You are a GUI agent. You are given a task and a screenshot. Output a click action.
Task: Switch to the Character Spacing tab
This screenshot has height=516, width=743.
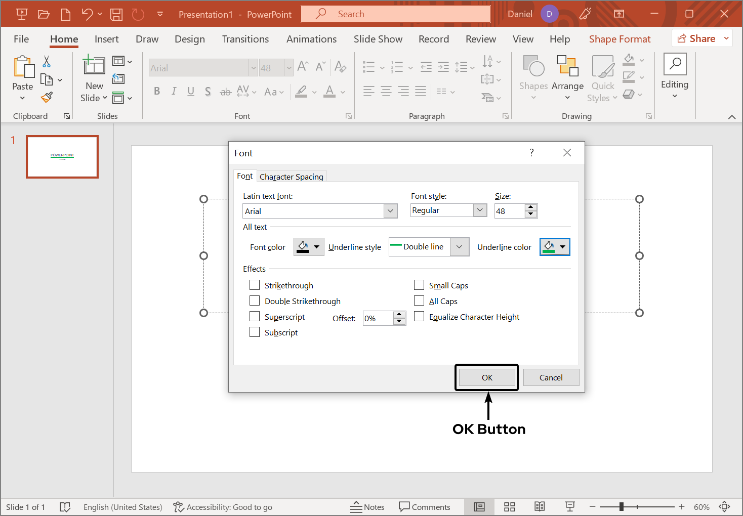pos(291,177)
